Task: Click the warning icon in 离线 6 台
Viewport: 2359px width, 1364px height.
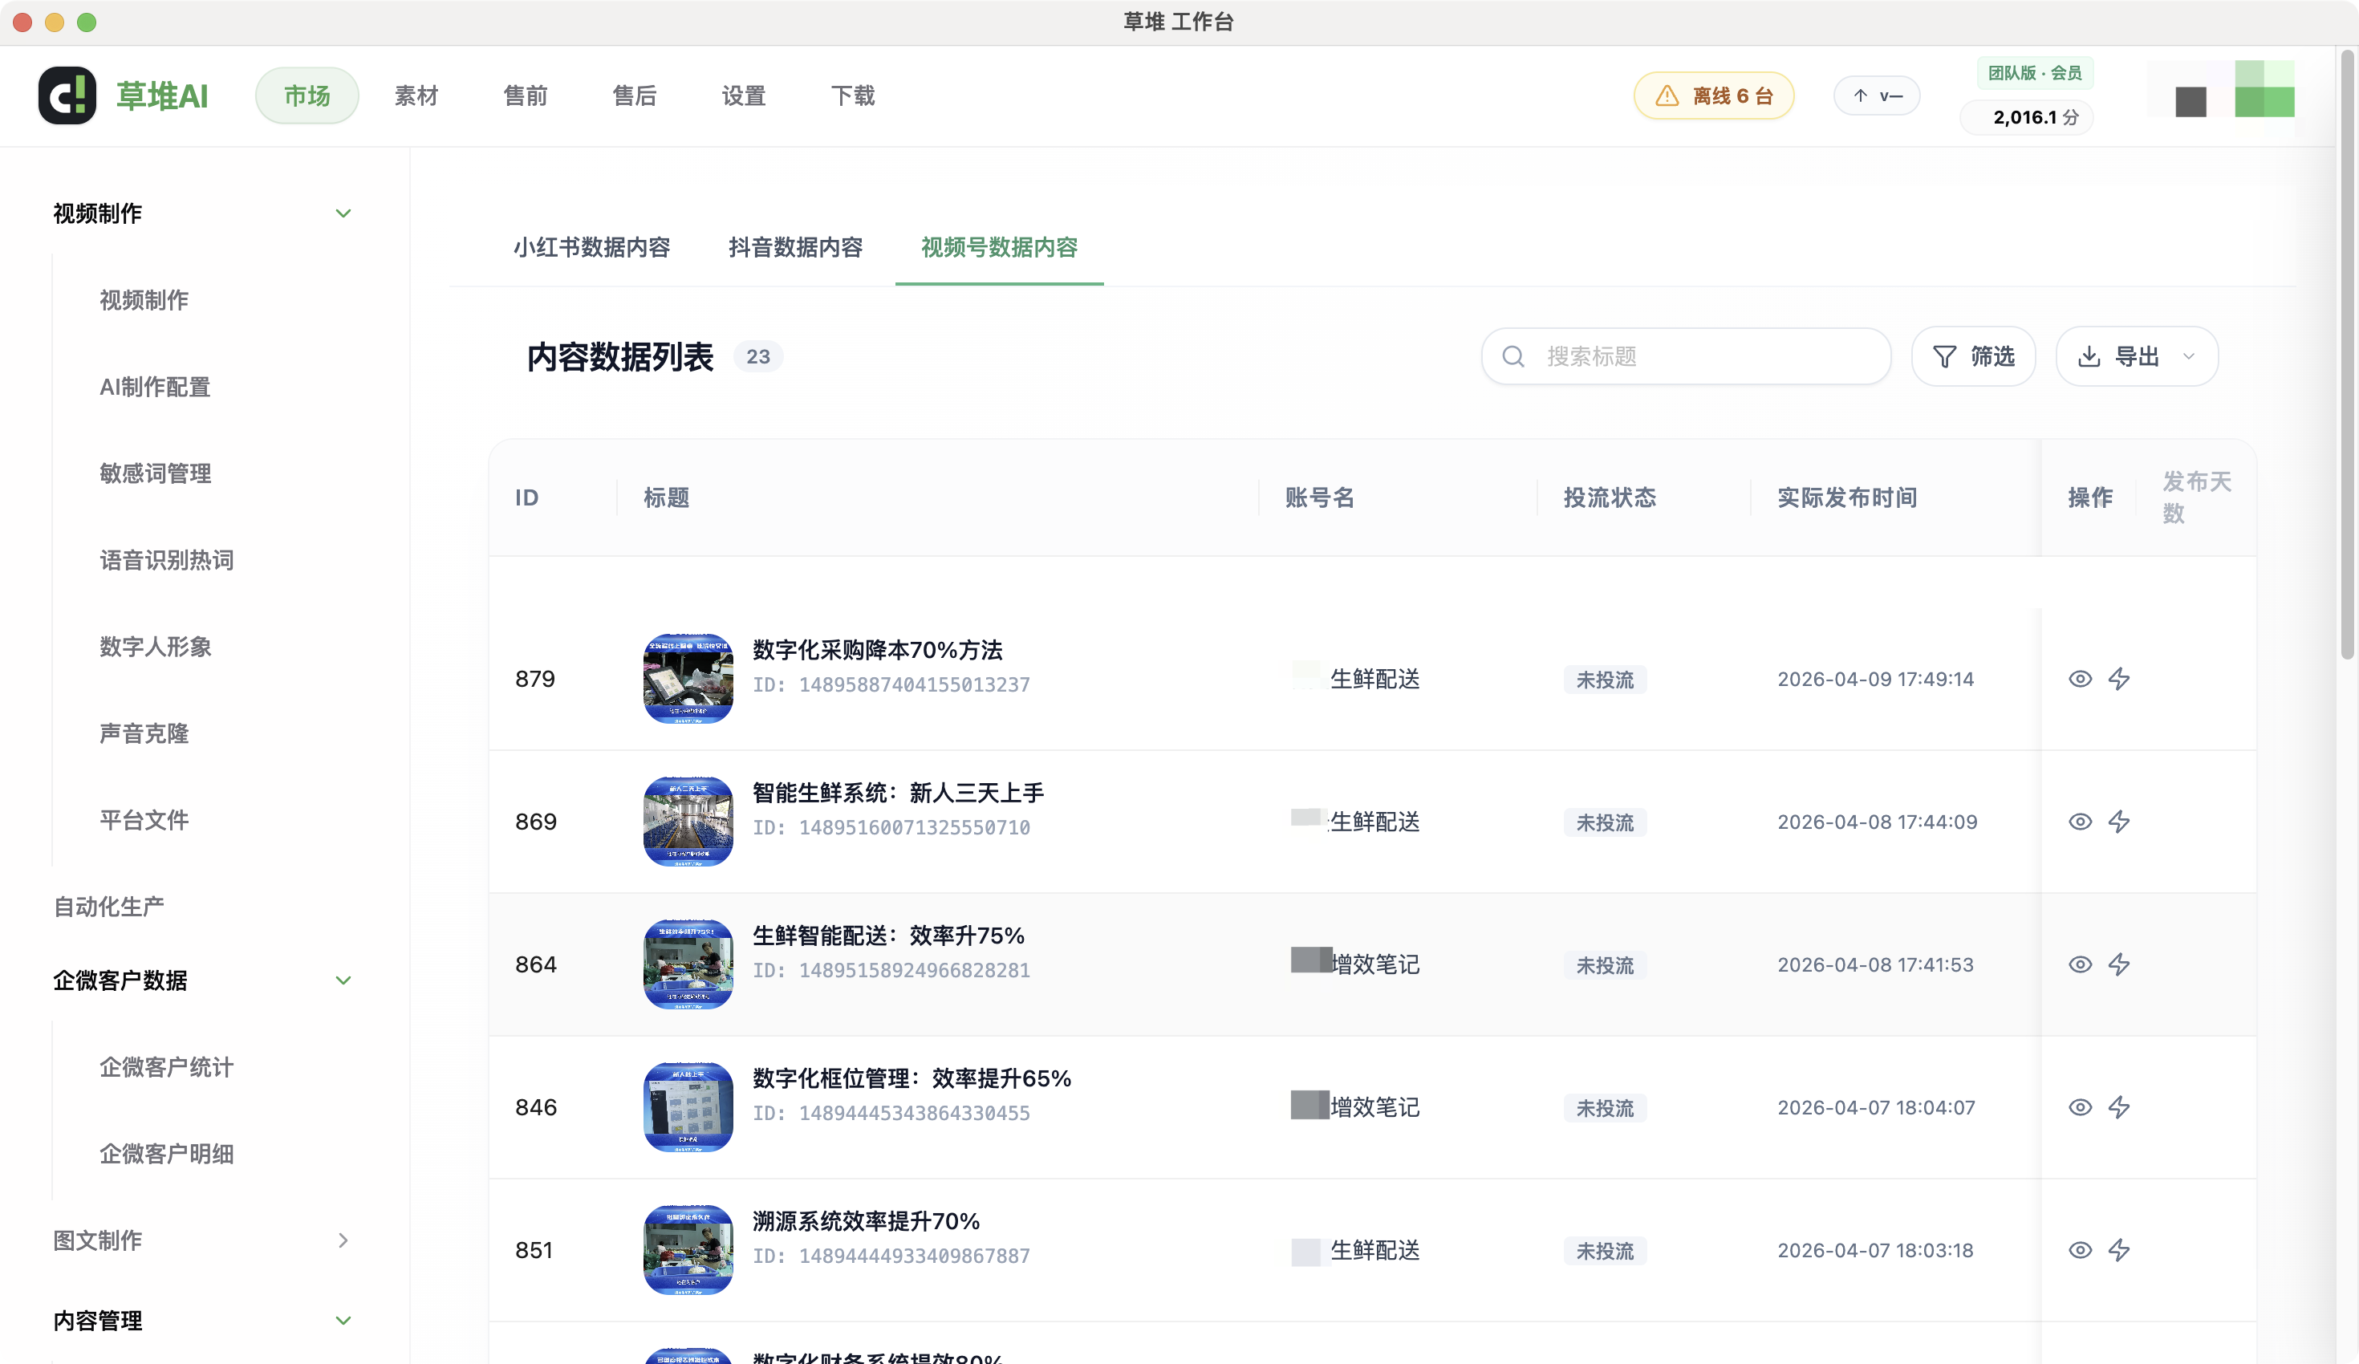Action: (1667, 95)
